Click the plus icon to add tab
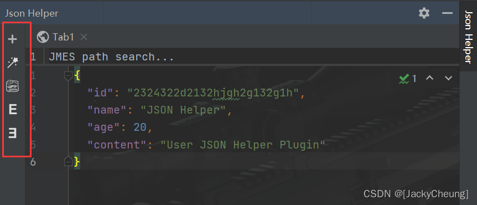Image resolution: width=477 pixels, height=205 pixels. pyautogui.click(x=13, y=39)
